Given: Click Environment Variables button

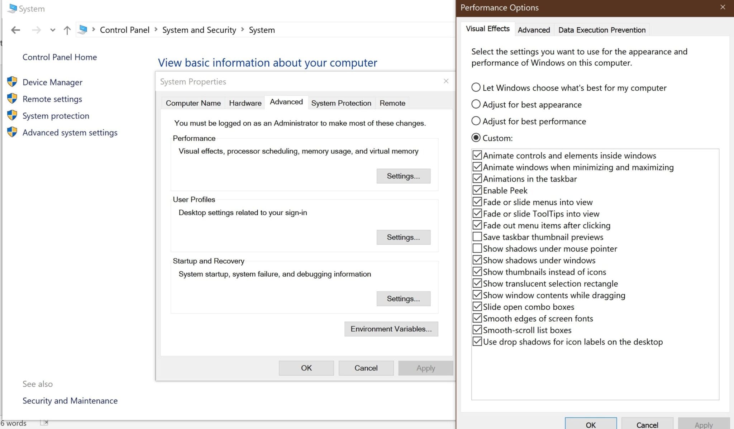Looking at the screenshot, I should (391, 329).
